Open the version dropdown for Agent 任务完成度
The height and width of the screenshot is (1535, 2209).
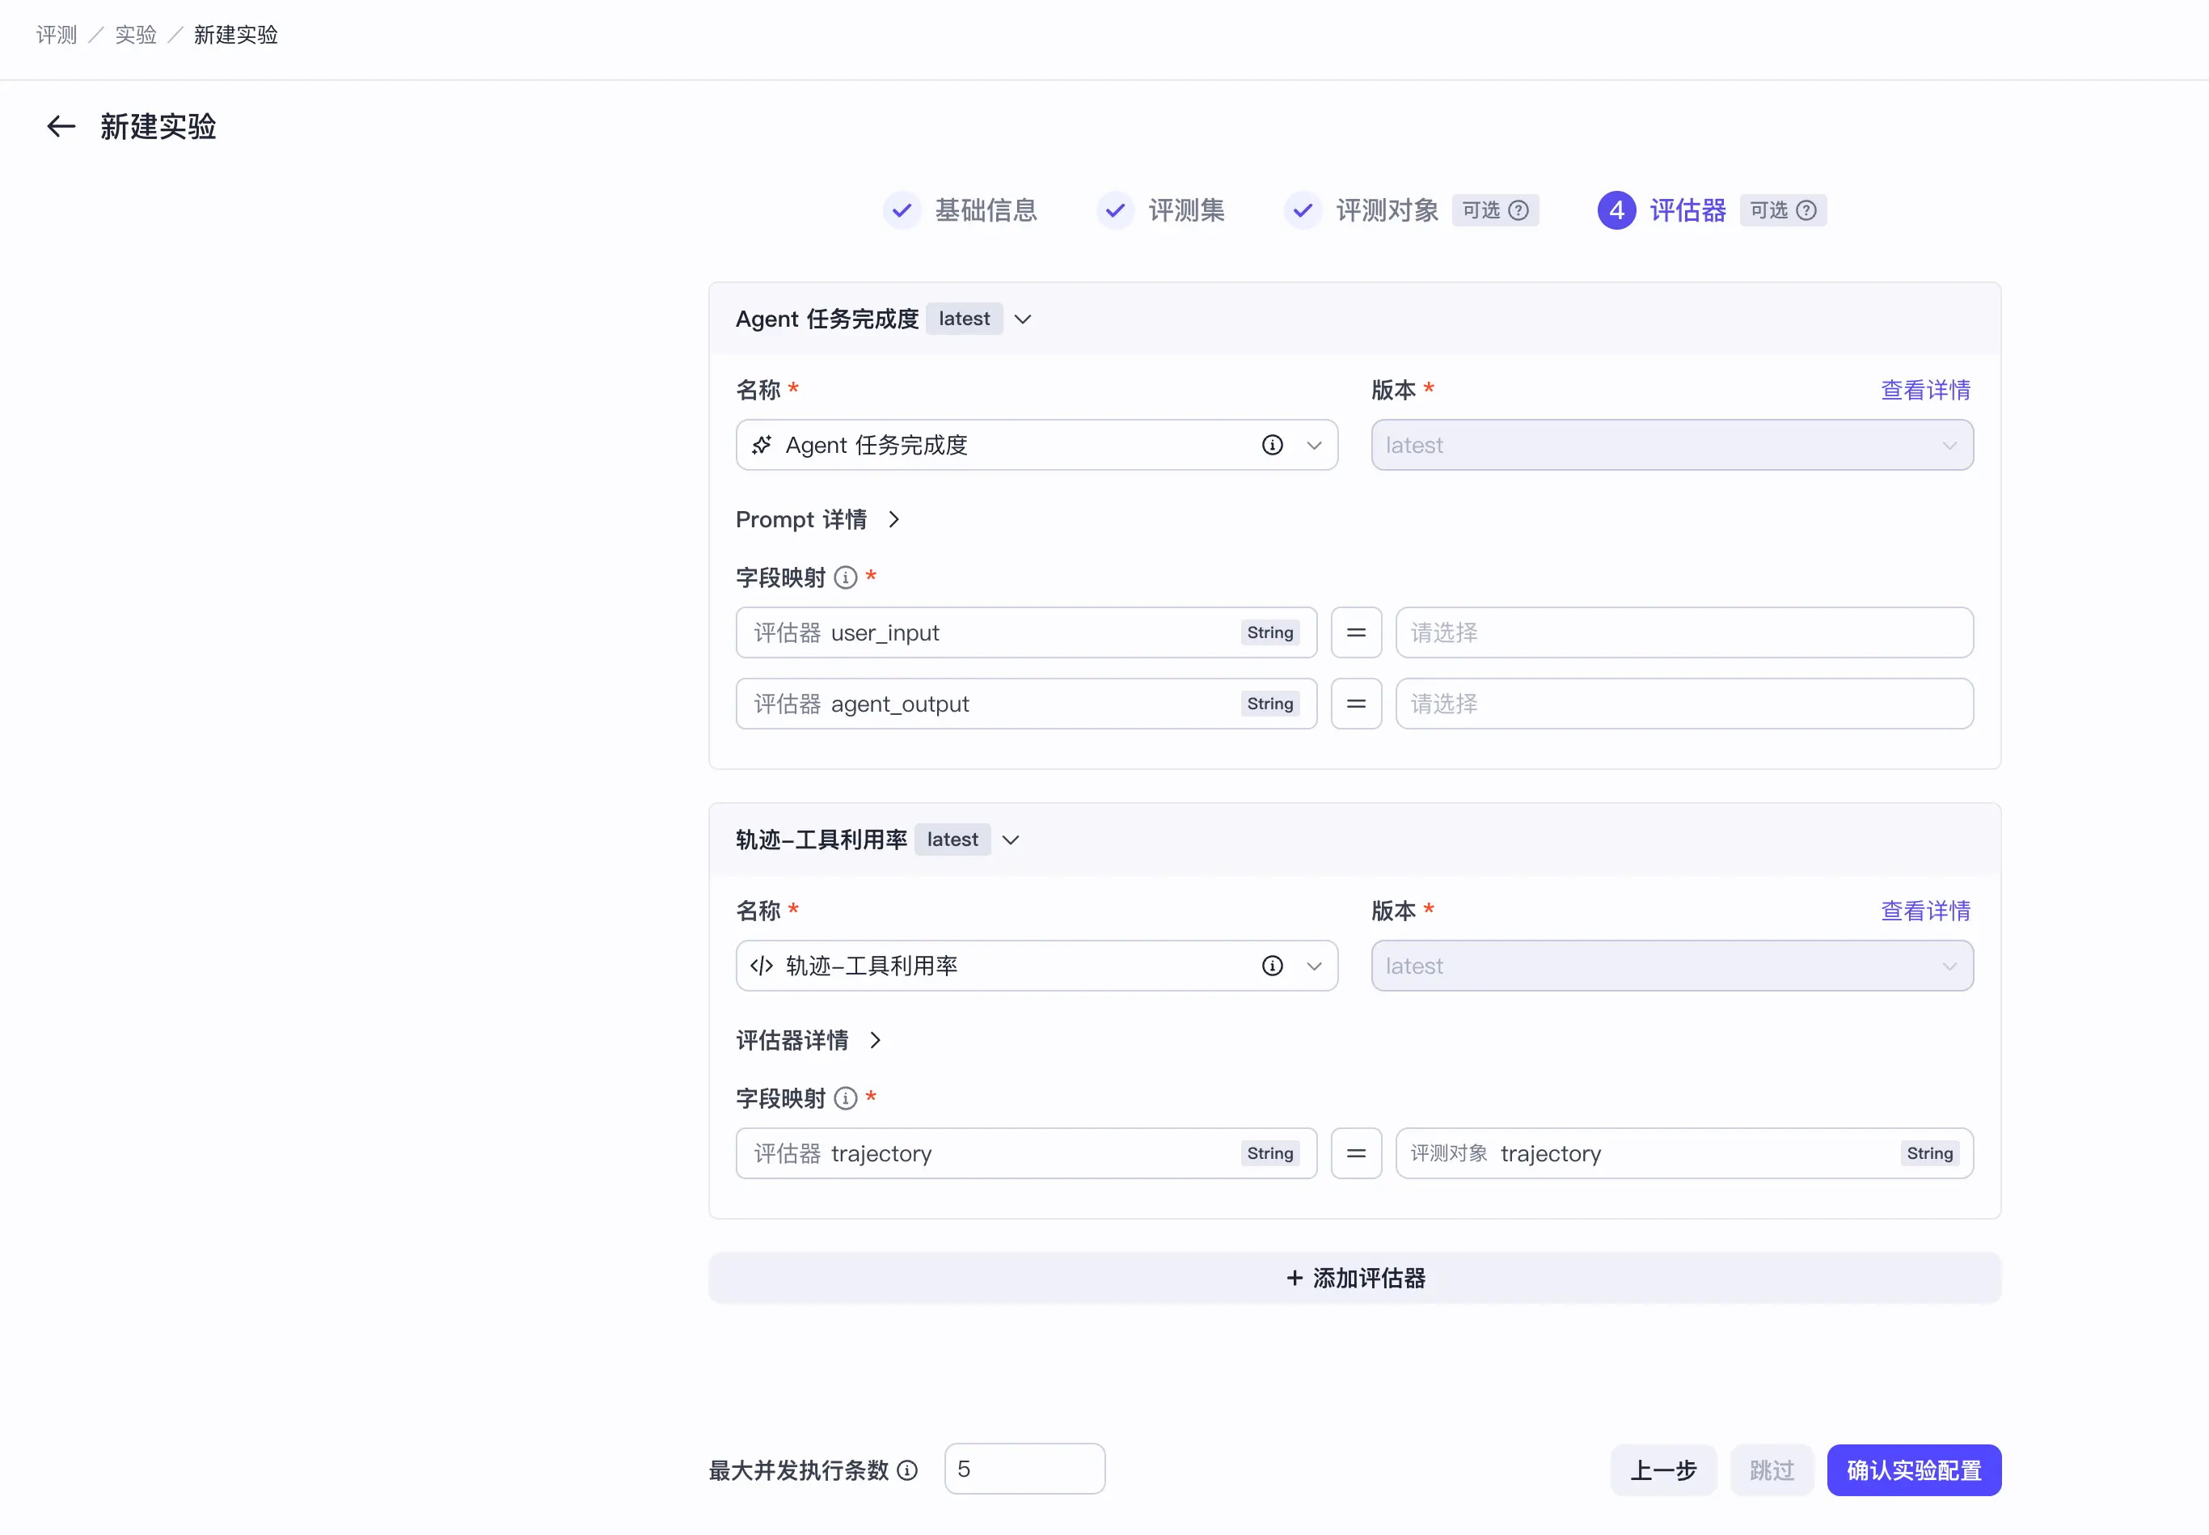[1671, 446]
